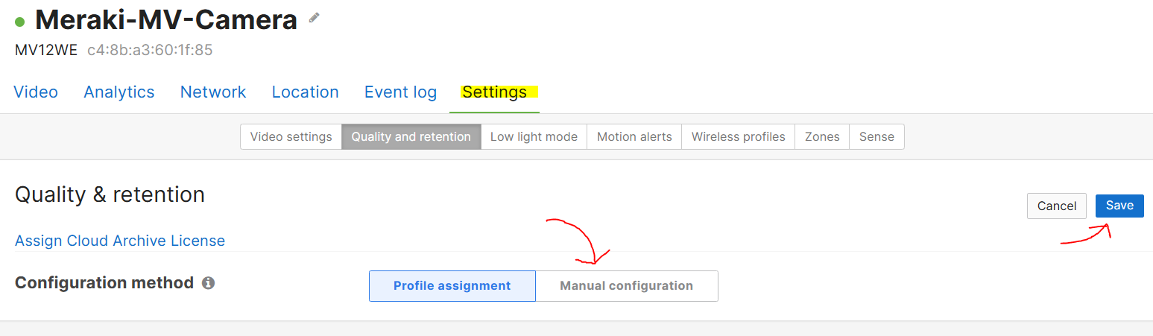This screenshot has width=1153, height=336.
Task: Select Profile assignment configuration method
Action: click(x=452, y=286)
